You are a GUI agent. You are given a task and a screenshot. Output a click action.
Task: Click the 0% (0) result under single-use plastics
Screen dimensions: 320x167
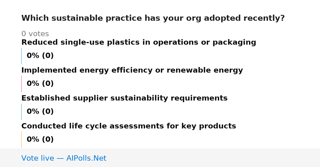point(40,56)
